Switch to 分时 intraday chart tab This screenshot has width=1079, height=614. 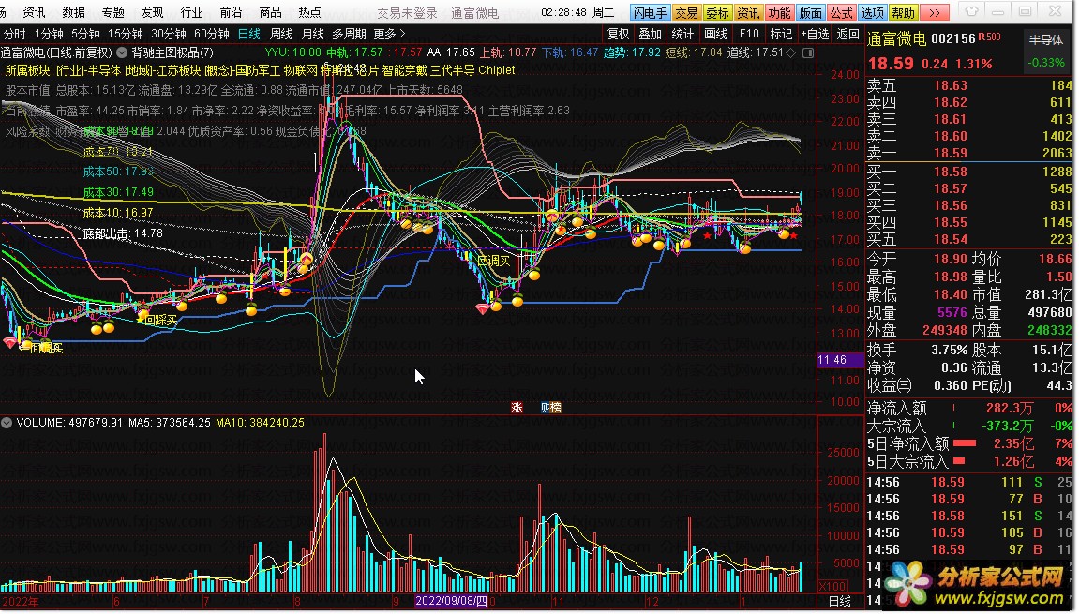14,34
